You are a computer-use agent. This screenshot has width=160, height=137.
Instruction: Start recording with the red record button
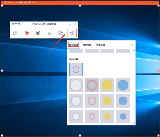(27, 33)
